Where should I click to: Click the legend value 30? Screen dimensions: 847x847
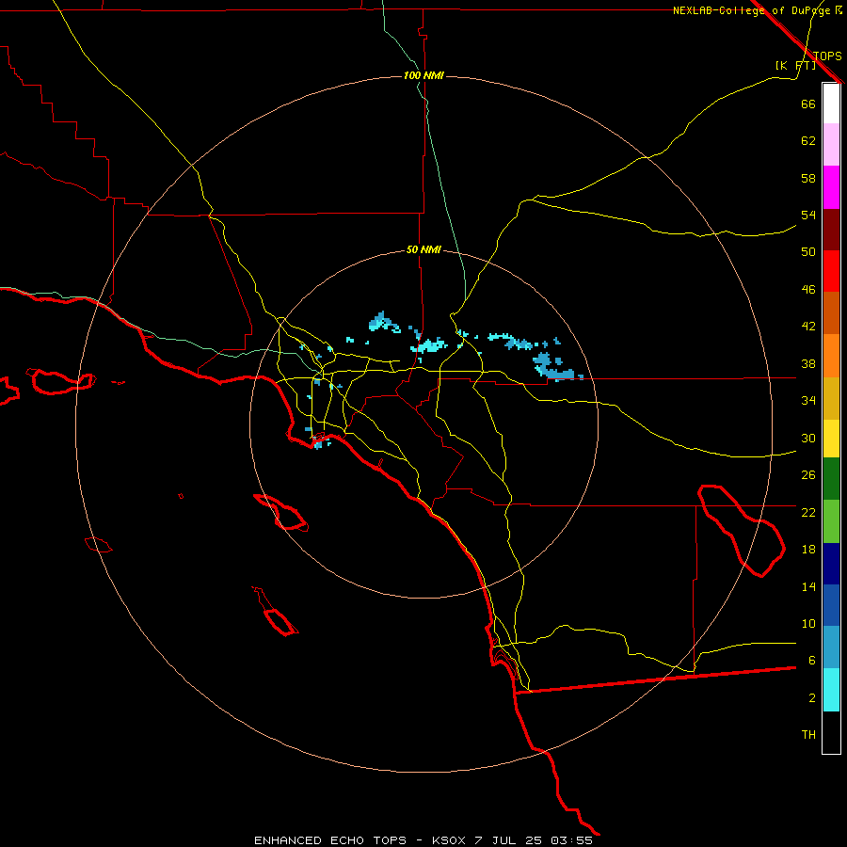808,438
